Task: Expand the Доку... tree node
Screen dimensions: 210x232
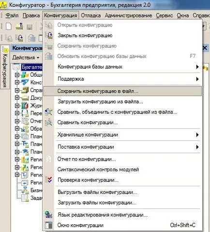Action: point(17,97)
